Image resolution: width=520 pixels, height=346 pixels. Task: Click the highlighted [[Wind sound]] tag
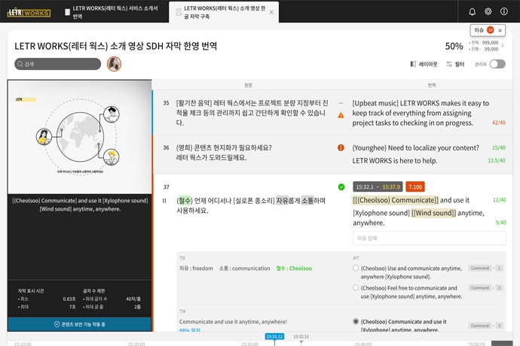click(434, 213)
